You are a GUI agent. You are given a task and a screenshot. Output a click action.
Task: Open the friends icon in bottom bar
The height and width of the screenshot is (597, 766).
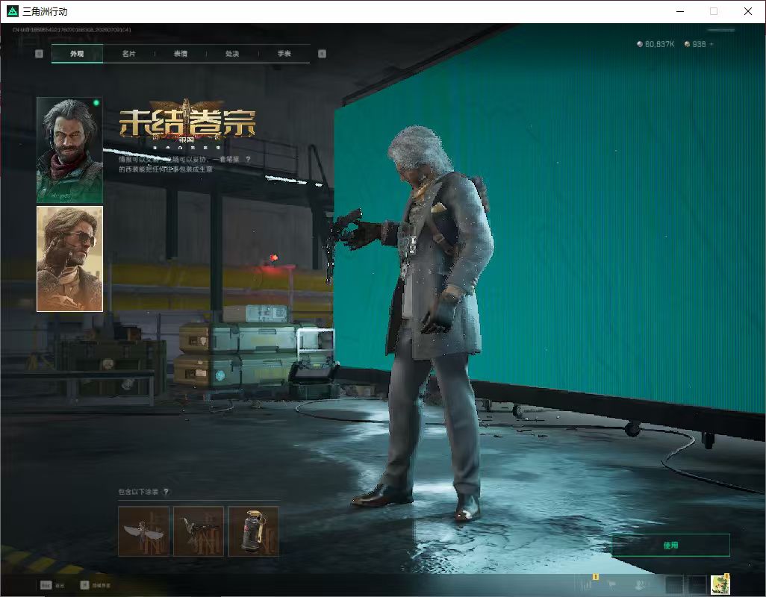640,584
